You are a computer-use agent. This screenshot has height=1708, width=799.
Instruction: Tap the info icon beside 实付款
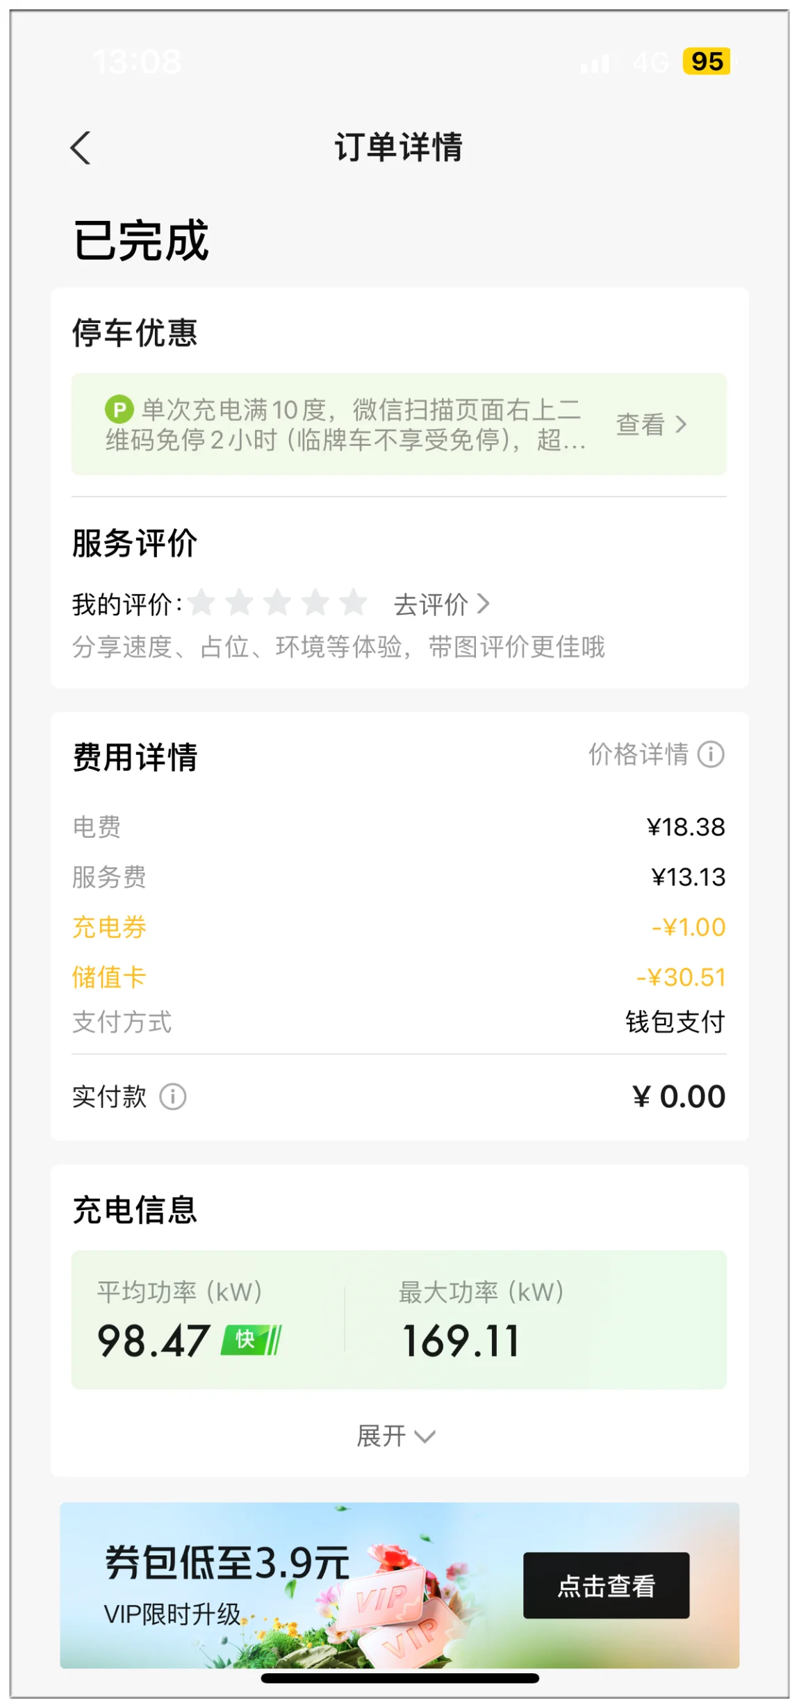[x=173, y=1097]
